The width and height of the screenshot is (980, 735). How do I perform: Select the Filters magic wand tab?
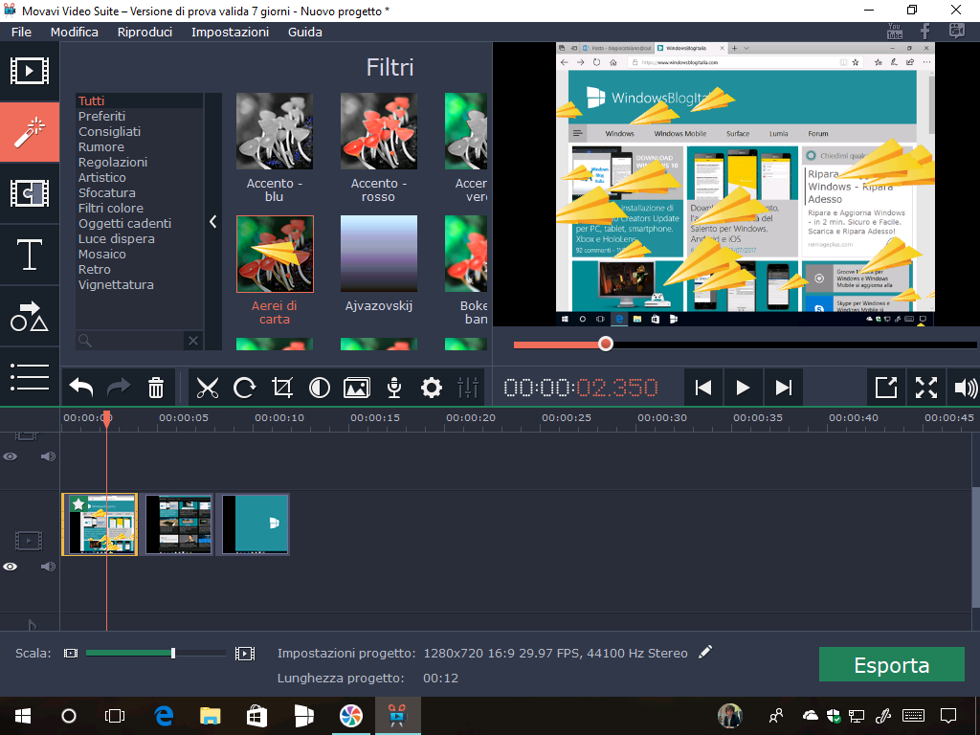pyautogui.click(x=30, y=132)
